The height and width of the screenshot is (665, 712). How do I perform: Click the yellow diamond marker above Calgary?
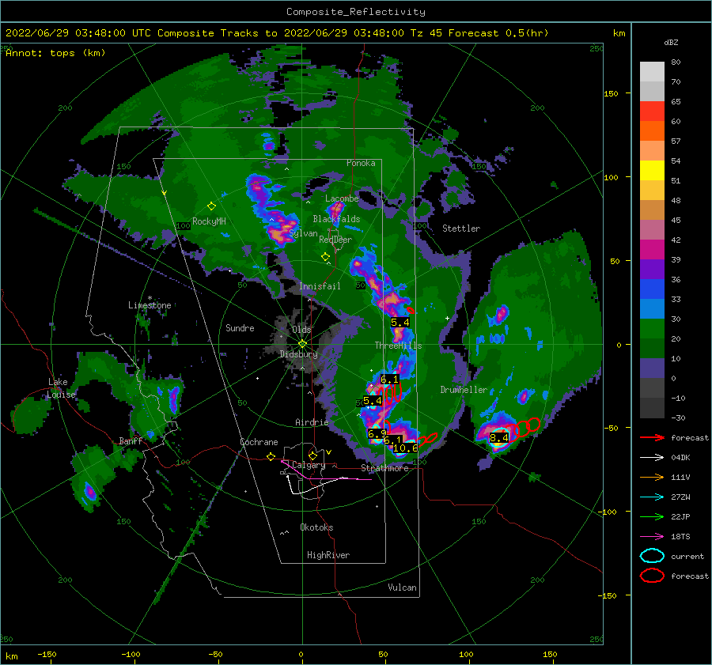312,455
